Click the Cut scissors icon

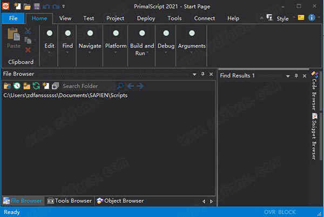pos(28,31)
